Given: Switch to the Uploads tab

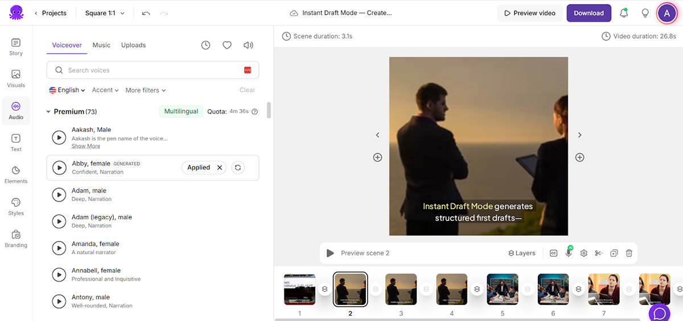Looking at the screenshot, I should pos(133,45).
